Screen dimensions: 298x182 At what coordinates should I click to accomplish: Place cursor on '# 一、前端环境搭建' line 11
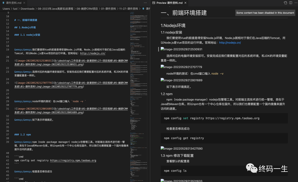[26, 20]
